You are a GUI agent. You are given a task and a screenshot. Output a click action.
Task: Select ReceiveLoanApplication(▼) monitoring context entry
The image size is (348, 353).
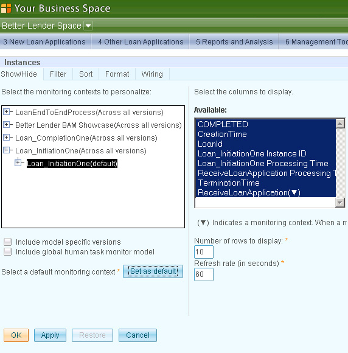266,193
